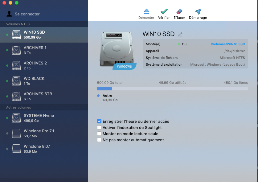The width and height of the screenshot is (258, 182).
Task: Click the pencil icon to rename WIN10 SSD
Action: (180, 34)
